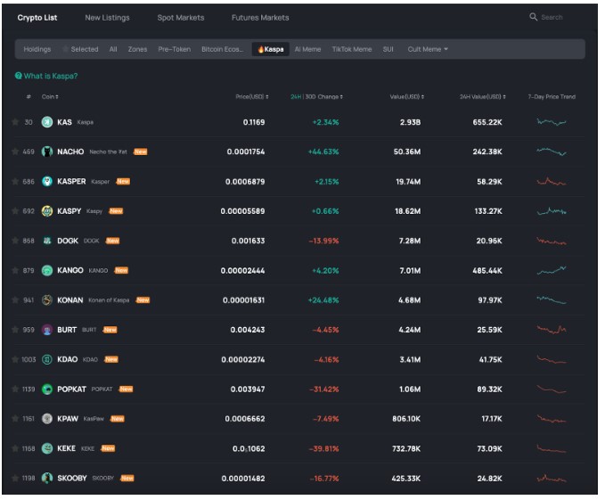Click the question mark icon beside What is Kaspa

click(x=18, y=76)
